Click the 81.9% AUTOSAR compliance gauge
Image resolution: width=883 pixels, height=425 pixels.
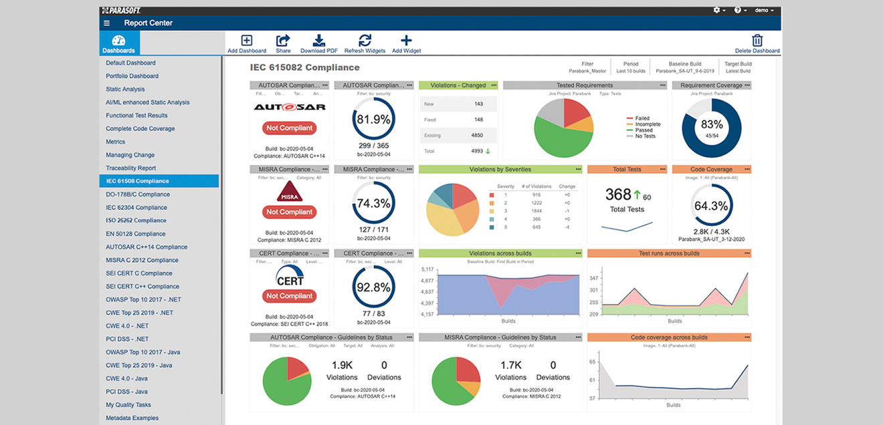click(373, 120)
